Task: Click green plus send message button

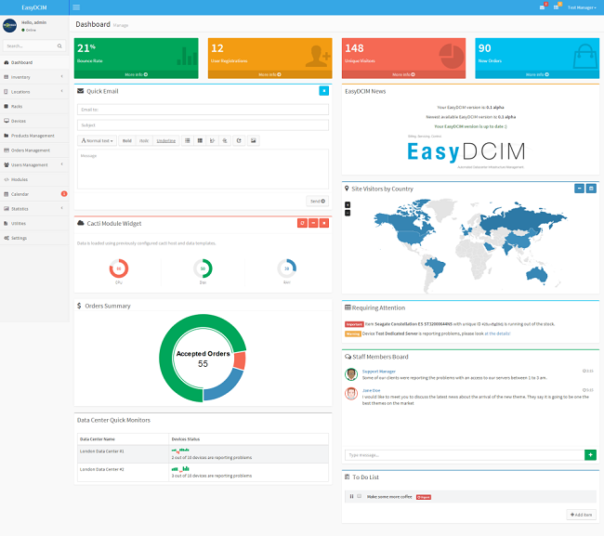Action: pyautogui.click(x=590, y=455)
